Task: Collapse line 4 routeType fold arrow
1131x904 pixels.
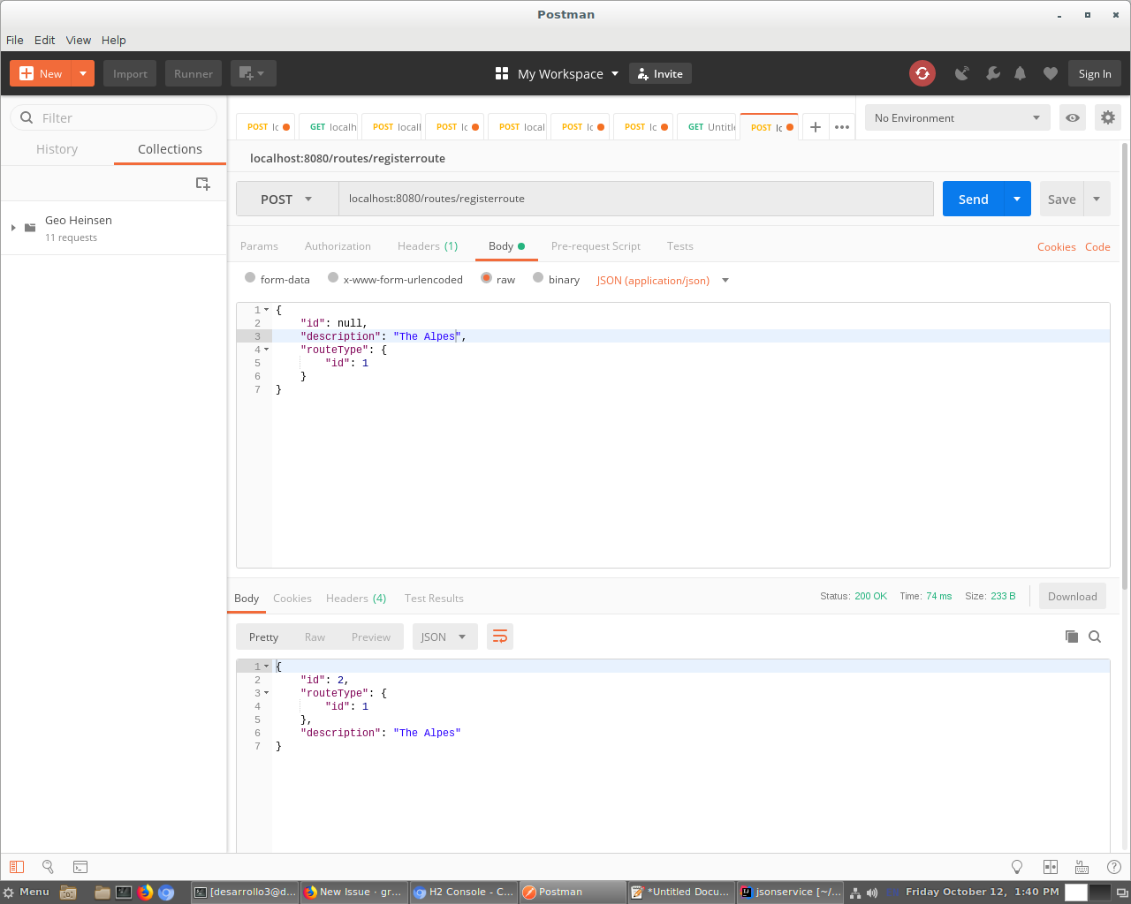Action: click(x=266, y=350)
